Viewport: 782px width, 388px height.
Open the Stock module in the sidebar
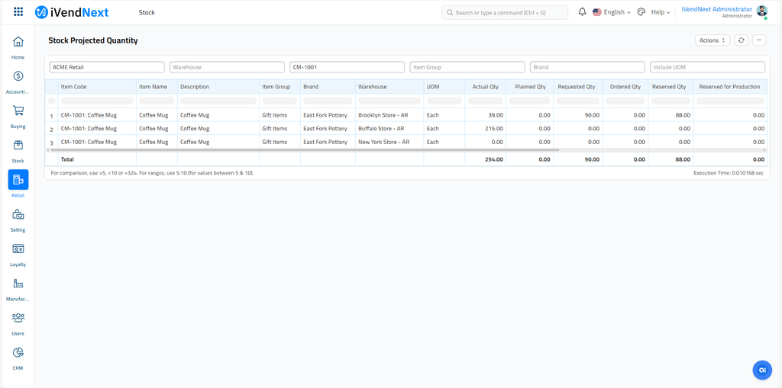[x=18, y=146]
